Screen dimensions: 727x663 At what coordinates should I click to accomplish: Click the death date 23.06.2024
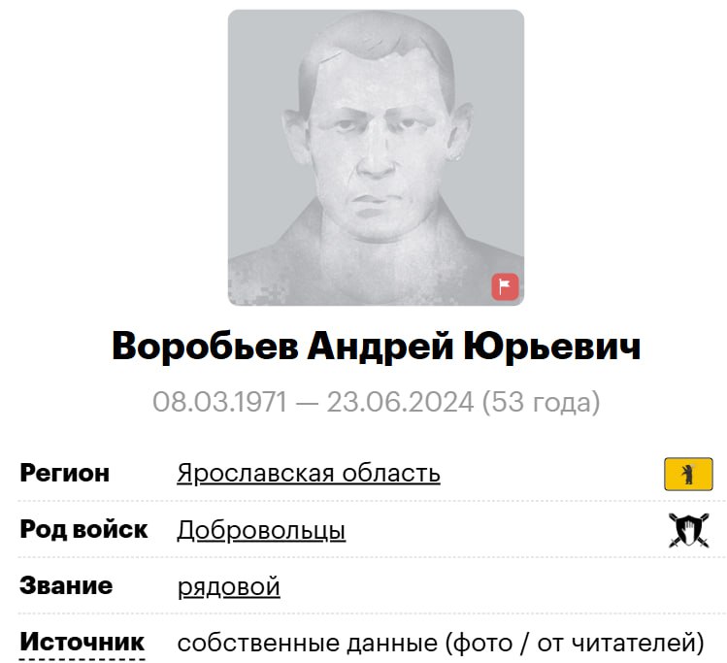click(400, 402)
